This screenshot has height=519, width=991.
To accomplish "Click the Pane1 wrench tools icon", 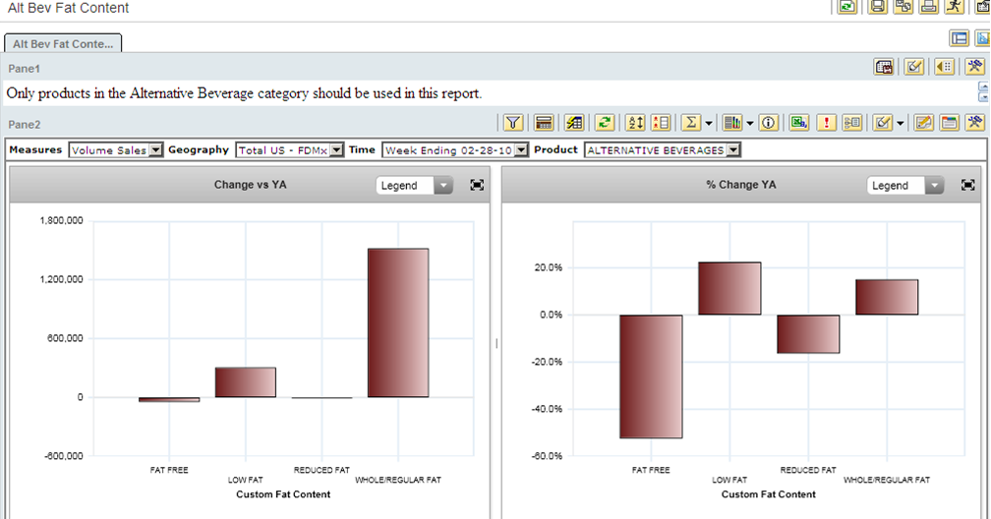I will click(x=974, y=67).
